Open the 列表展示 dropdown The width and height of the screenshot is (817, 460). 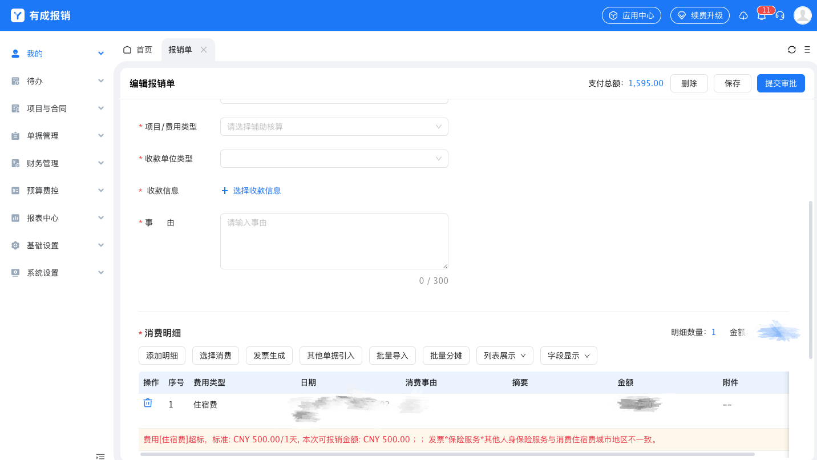[504, 355]
